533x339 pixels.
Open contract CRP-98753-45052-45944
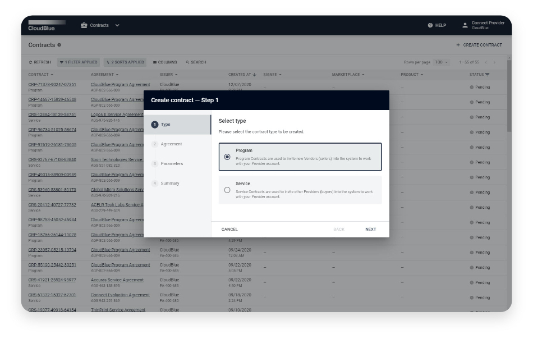point(52,219)
